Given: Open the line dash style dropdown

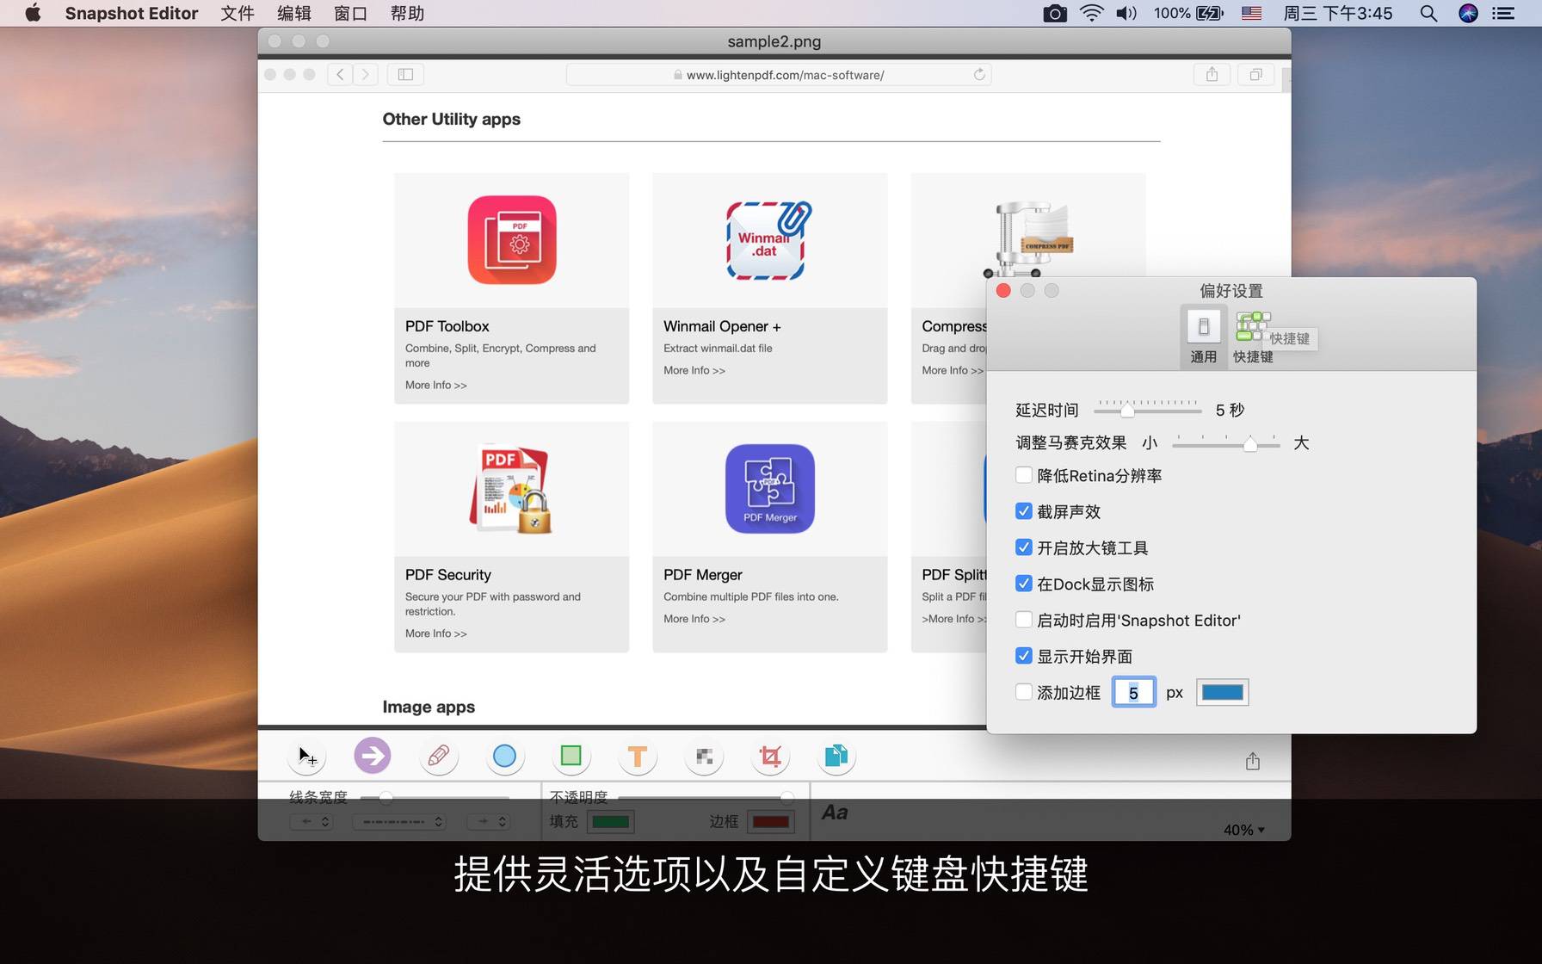Looking at the screenshot, I should [x=399, y=822].
